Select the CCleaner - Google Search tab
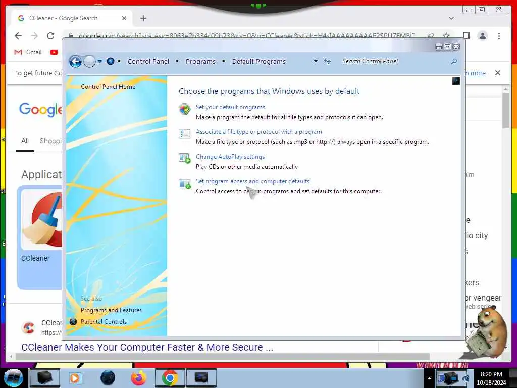The image size is (517, 388). coord(72,18)
